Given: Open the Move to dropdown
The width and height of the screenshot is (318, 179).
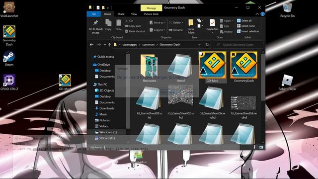Looking at the screenshot, I should (x=158, y=22).
